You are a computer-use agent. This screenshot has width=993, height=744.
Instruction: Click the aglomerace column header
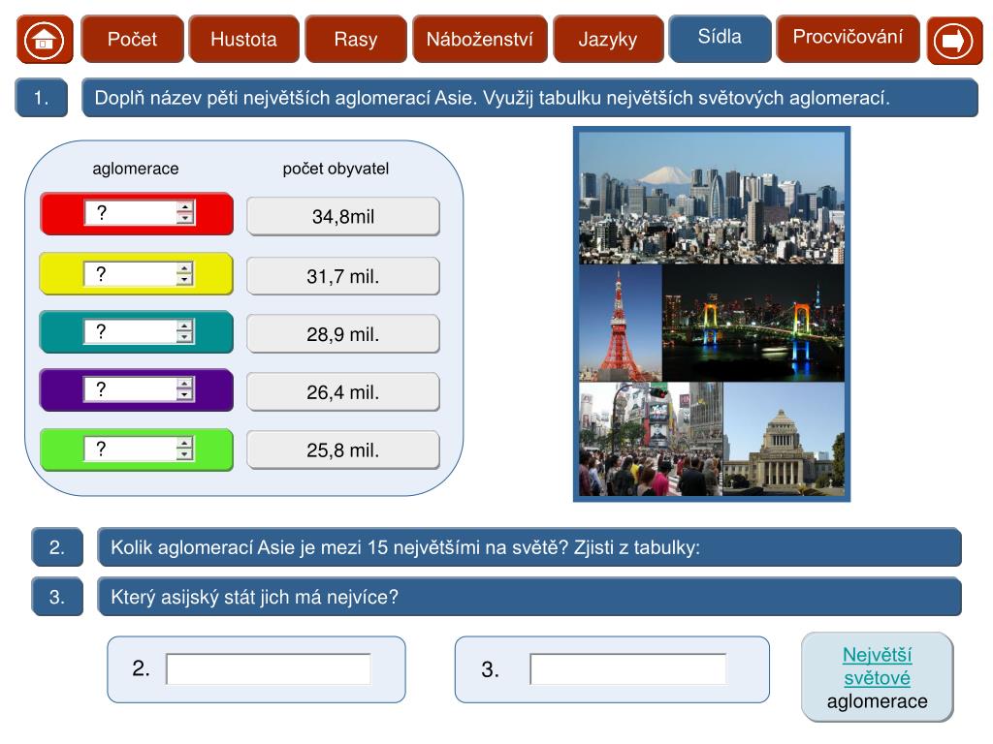[136, 169]
